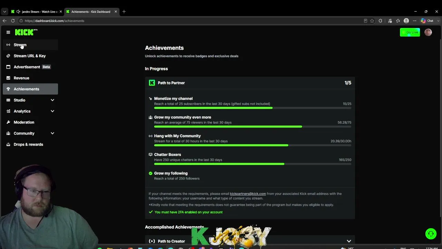Open the Kick hamburger sidebar menu
Viewport: 442px width, 249px height.
8,32
